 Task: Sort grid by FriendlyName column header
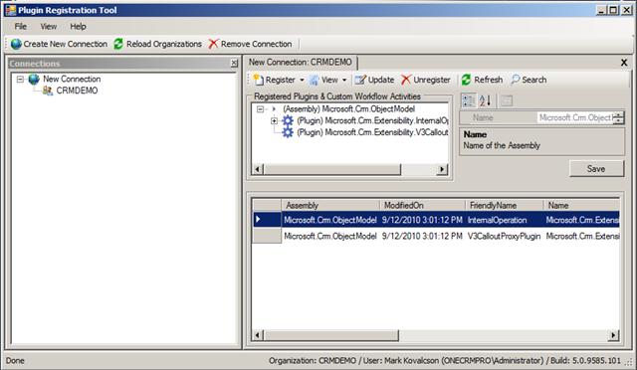point(505,206)
